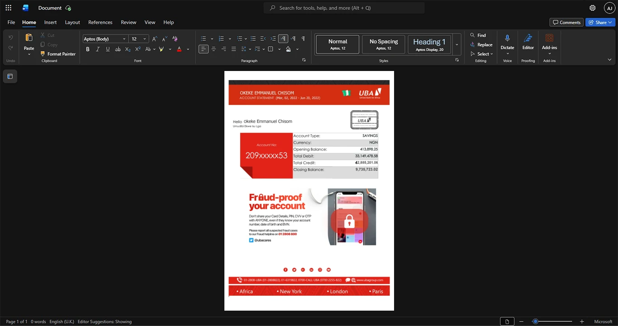The image size is (618, 326).
Task: Adjust the zoom slider handle
Action: pyautogui.click(x=535, y=321)
